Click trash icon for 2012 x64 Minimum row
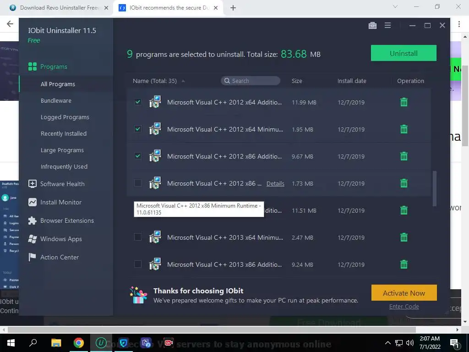This screenshot has height=352, width=469. point(404,129)
